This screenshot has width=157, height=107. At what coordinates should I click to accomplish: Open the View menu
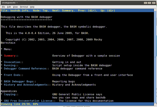[x=15, y=7]
